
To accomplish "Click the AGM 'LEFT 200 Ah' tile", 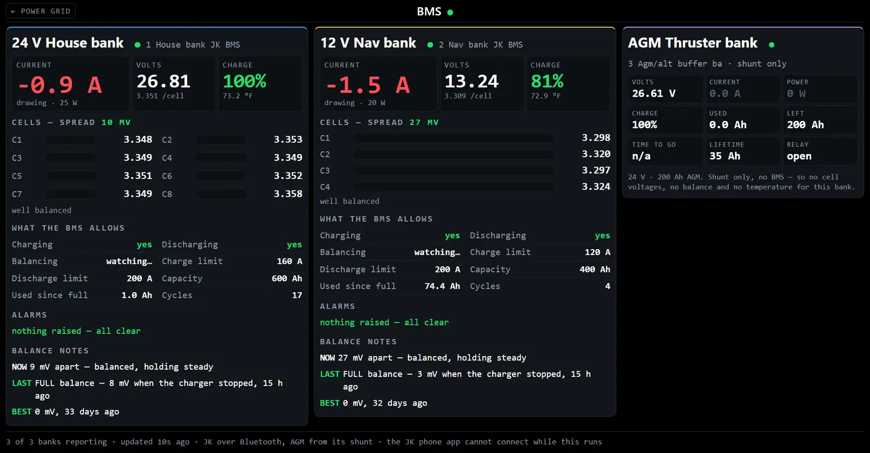I will click(x=820, y=120).
